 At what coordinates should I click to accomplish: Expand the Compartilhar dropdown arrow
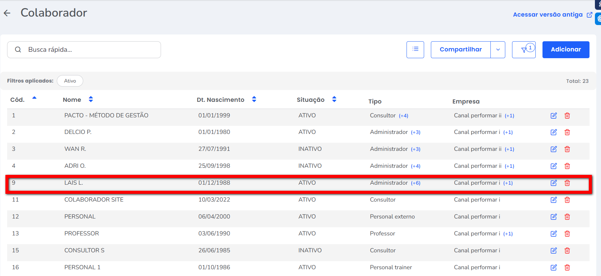coord(498,49)
